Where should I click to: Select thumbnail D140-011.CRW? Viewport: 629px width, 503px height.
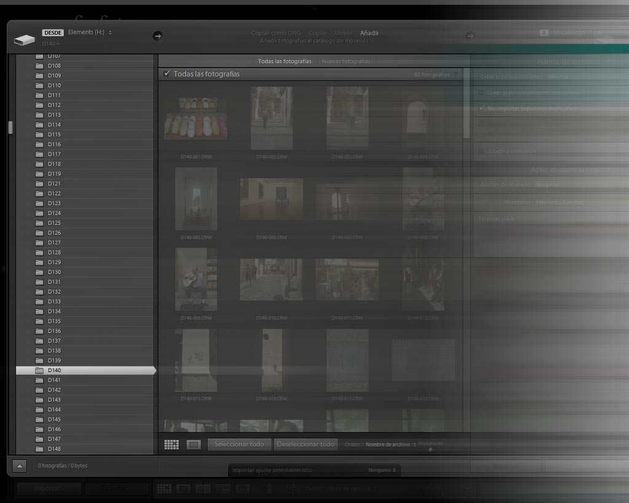coord(347,279)
